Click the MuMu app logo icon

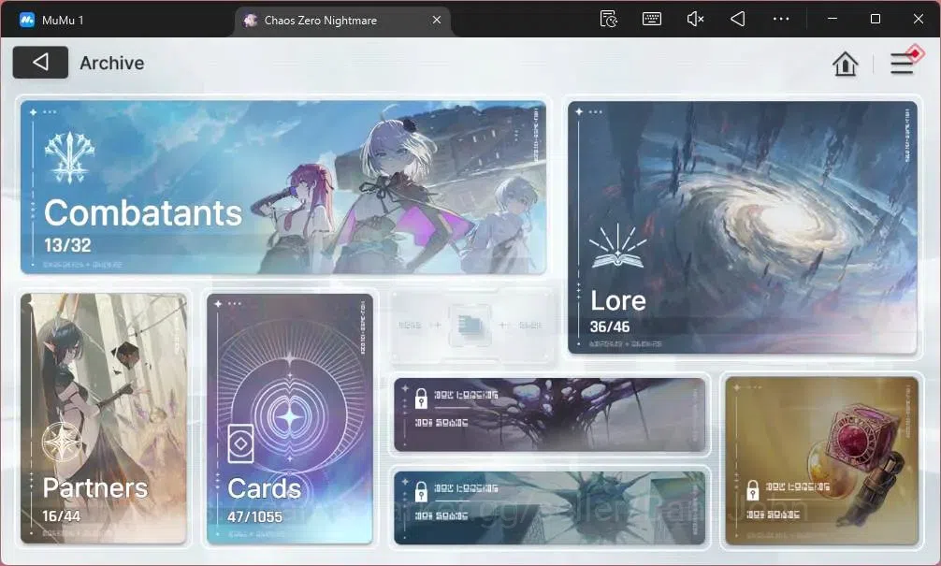pyautogui.click(x=27, y=20)
